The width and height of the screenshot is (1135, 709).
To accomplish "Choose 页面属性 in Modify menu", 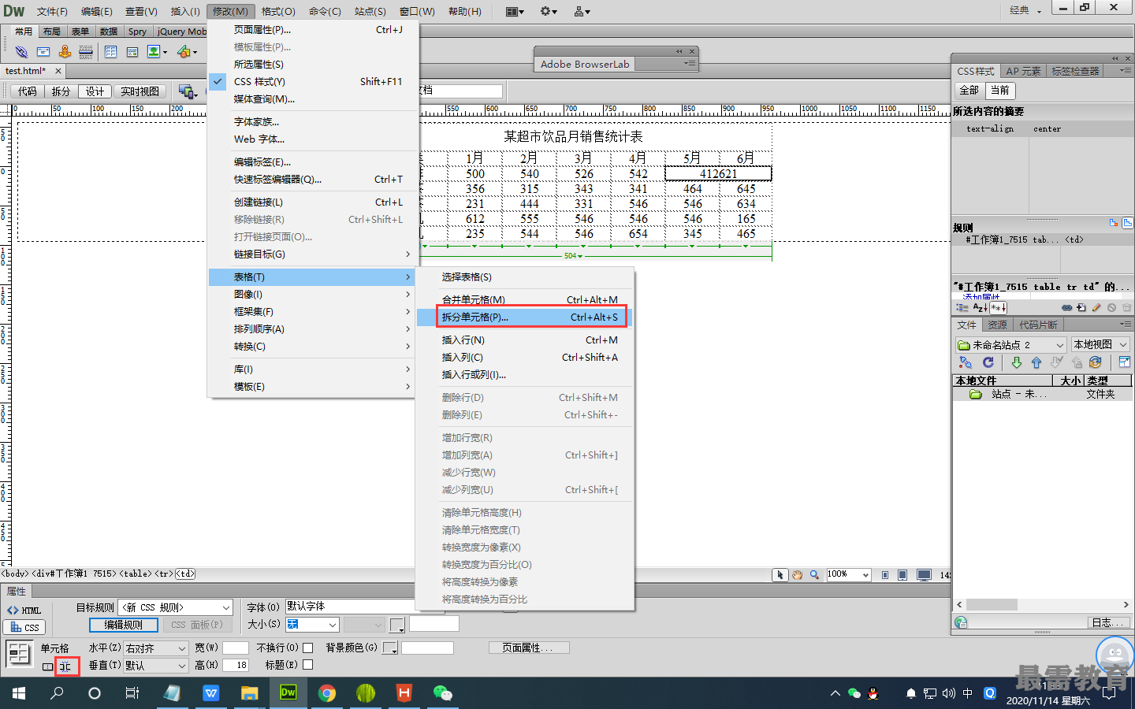I will 312,30.
